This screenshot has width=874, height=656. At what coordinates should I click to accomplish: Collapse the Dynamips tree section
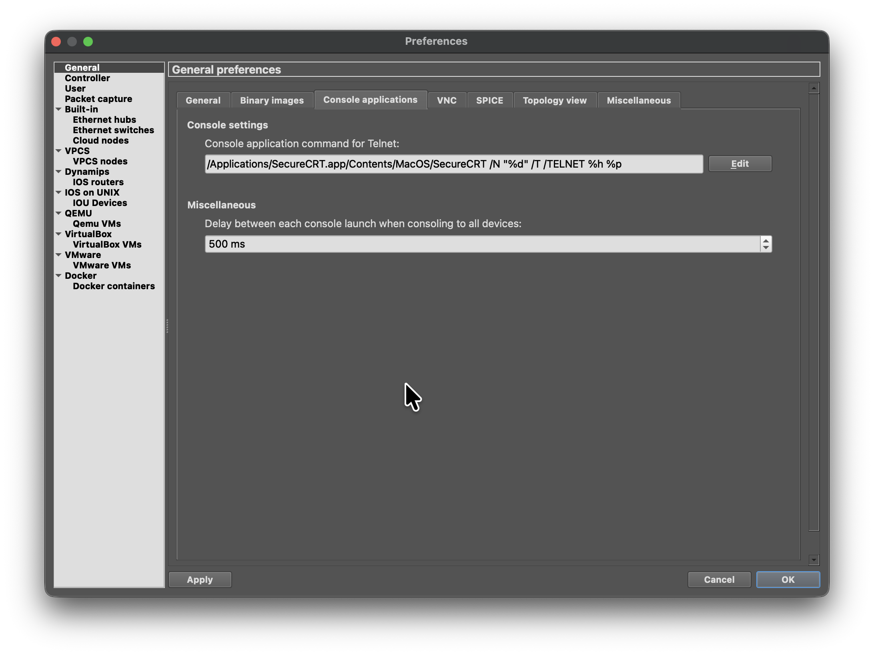pyautogui.click(x=58, y=172)
